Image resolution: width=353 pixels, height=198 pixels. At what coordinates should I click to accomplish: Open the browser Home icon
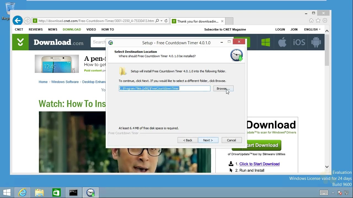click(311, 21)
